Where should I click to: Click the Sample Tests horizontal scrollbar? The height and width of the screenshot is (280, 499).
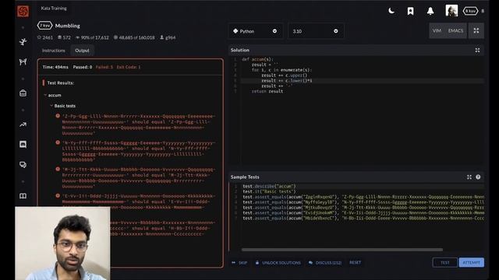[342, 250]
